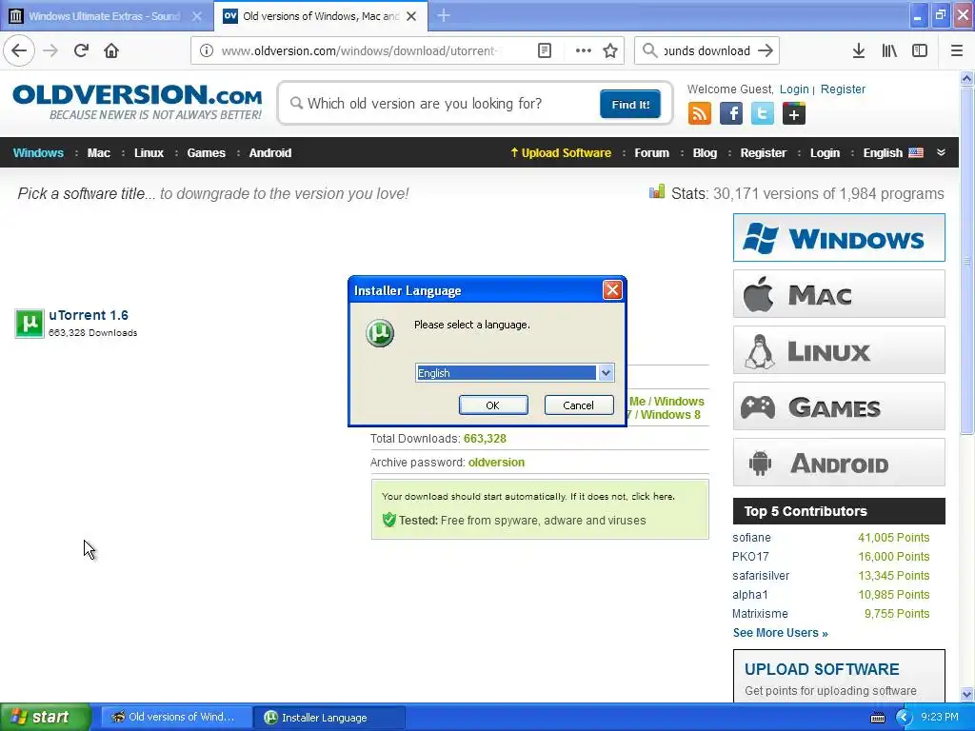Open the English site language selector
Viewport: 975px width, 731px height.
(x=893, y=153)
